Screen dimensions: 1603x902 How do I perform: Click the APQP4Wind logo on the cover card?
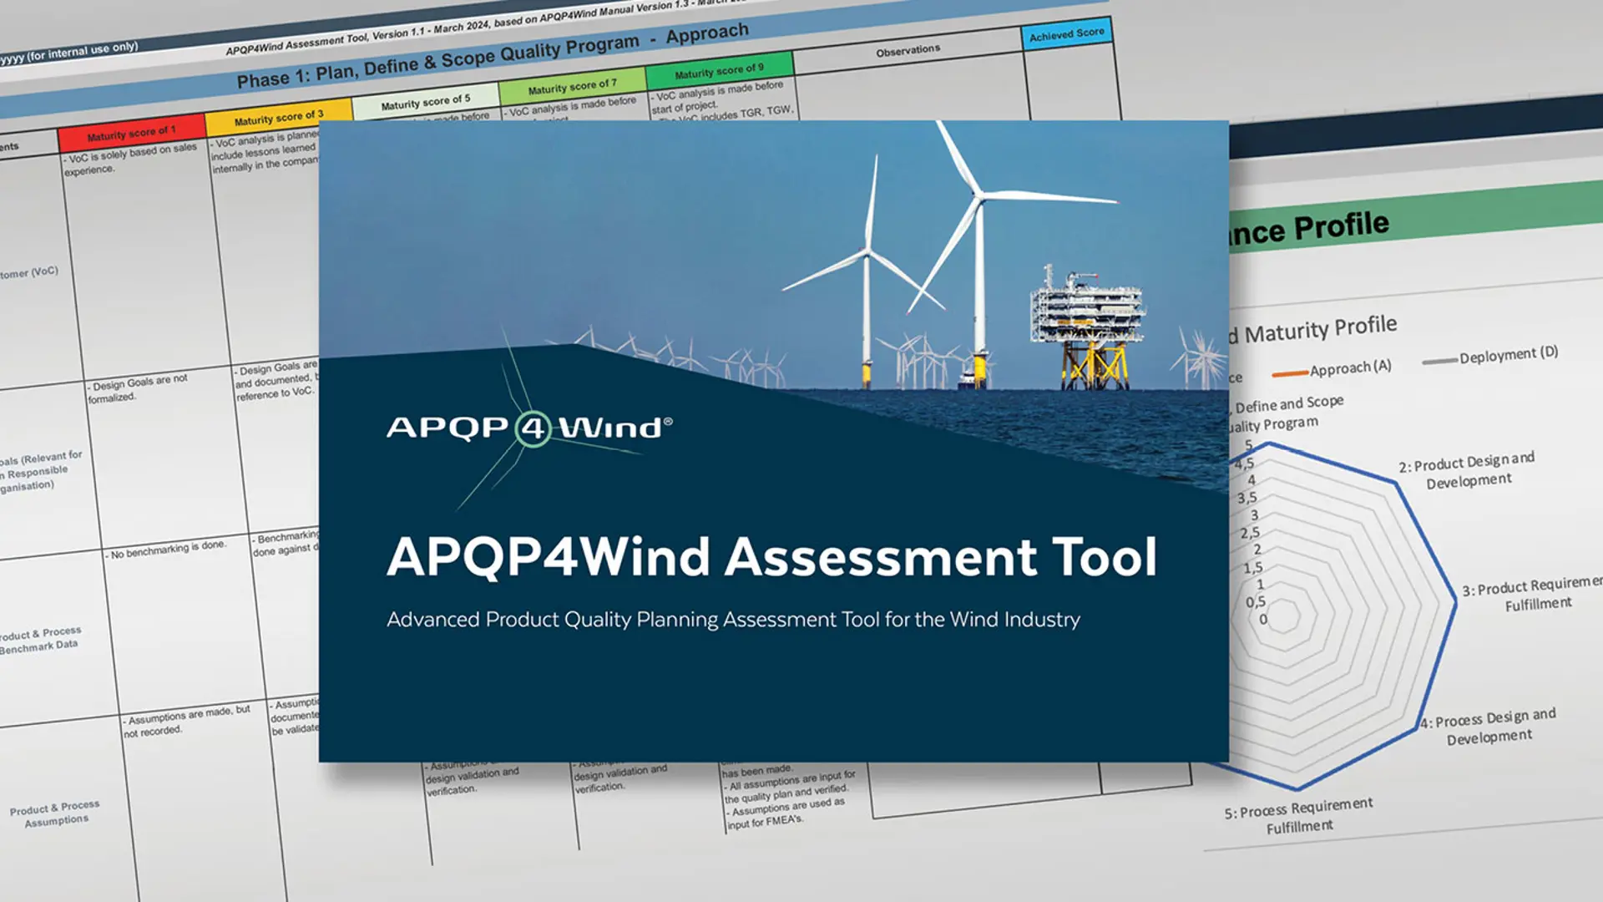point(529,428)
